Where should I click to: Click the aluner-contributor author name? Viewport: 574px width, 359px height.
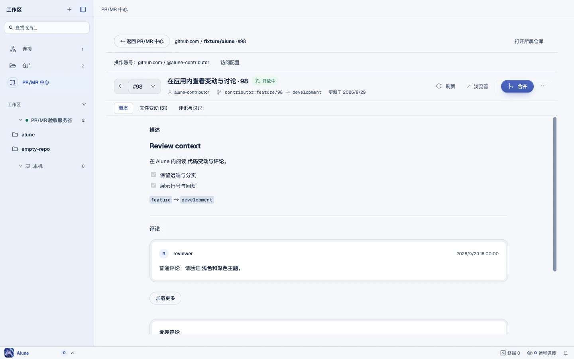point(192,92)
